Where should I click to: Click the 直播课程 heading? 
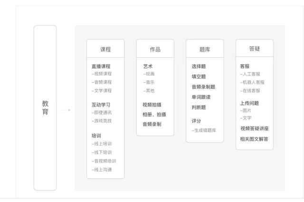click(101, 66)
